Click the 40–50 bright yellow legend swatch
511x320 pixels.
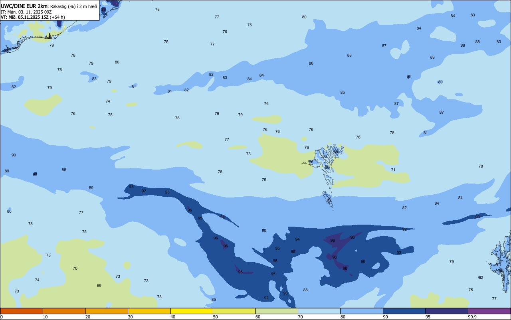tap(192, 311)
